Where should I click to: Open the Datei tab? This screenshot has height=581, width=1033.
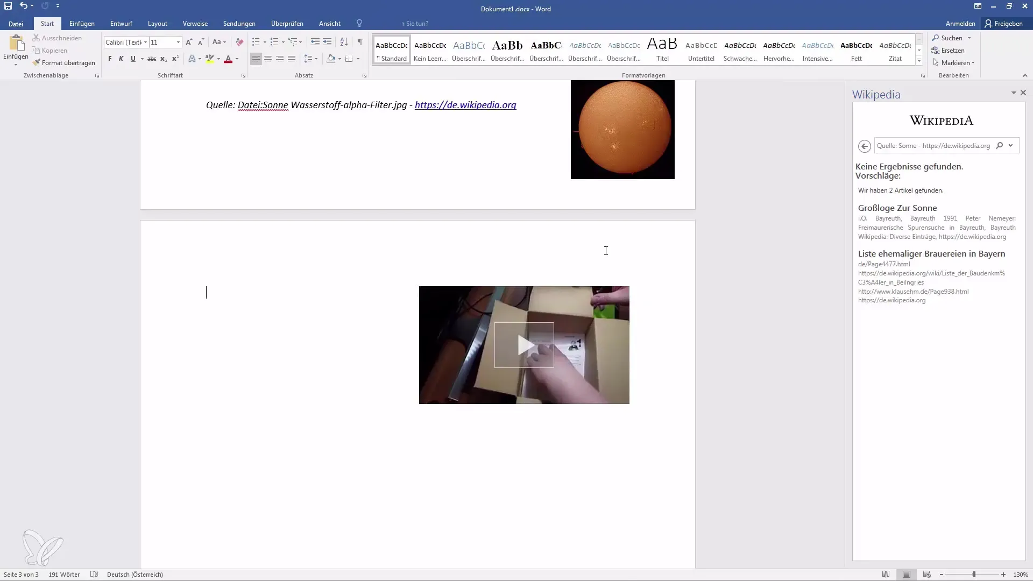(x=16, y=24)
